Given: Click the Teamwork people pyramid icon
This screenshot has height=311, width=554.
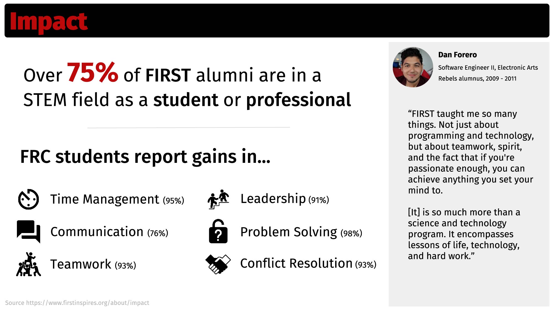Looking at the screenshot, I should (x=29, y=264).
